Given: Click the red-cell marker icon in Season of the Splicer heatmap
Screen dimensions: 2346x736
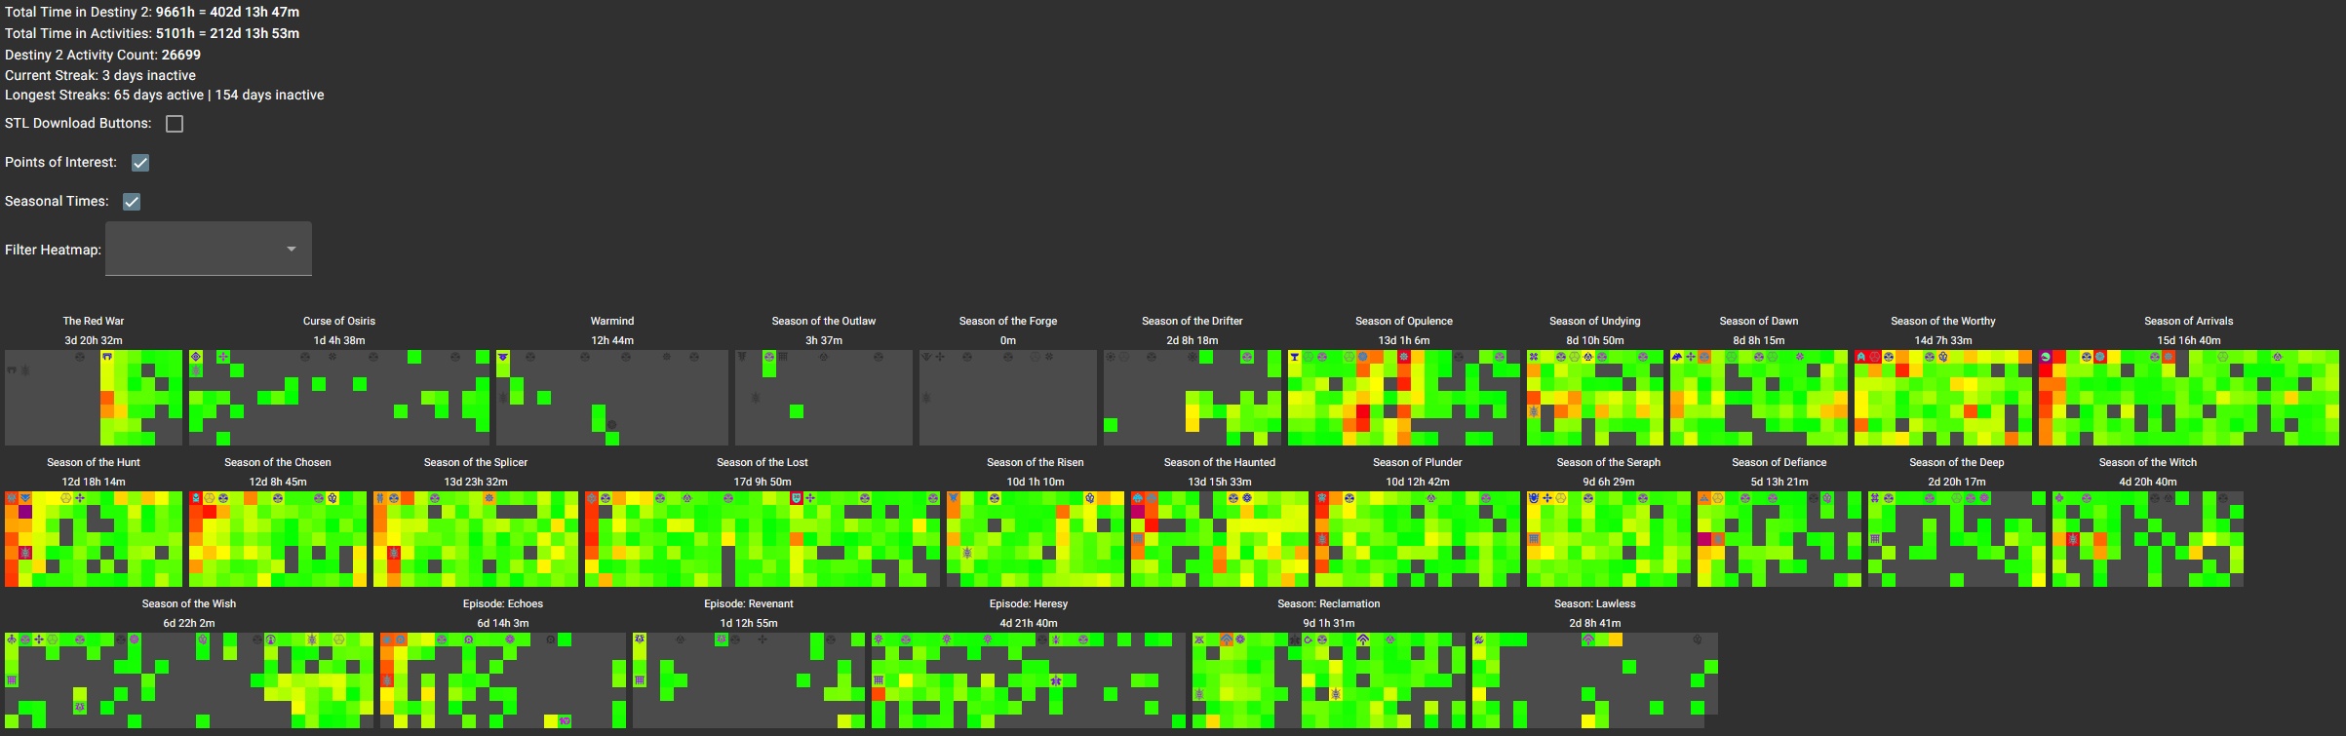Looking at the screenshot, I should [394, 553].
